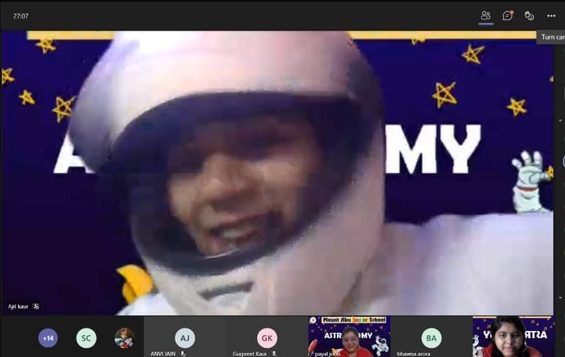Select the AJ avatar of ANVI JAIN
The image size is (565, 357).
pos(185,338)
